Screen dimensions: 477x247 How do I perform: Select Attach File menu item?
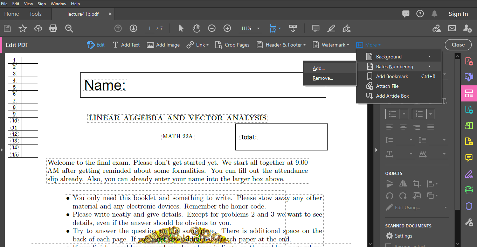[x=399, y=86]
